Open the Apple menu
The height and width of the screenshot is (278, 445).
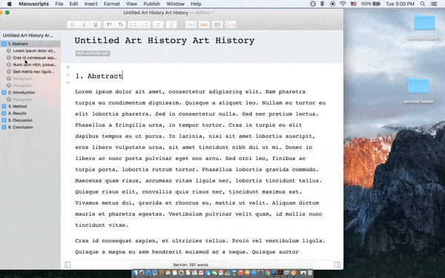pyautogui.click(x=10, y=4)
